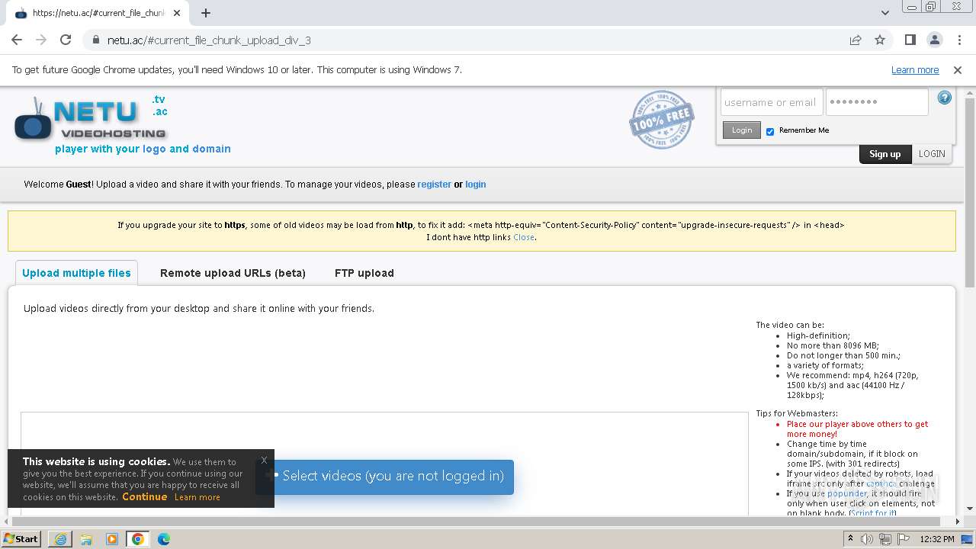Open cookie Learn more link

click(x=197, y=497)
